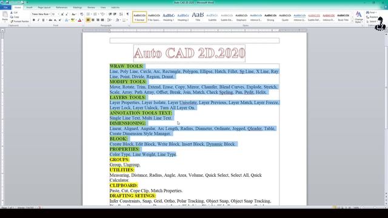Click the GROUPS: heading in the document

click(119, 159)
